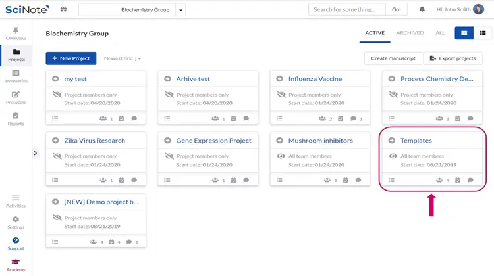Open comments icon on Templates card
The width and height of the screenshot is (494, 276).
[x=470, y=180]
